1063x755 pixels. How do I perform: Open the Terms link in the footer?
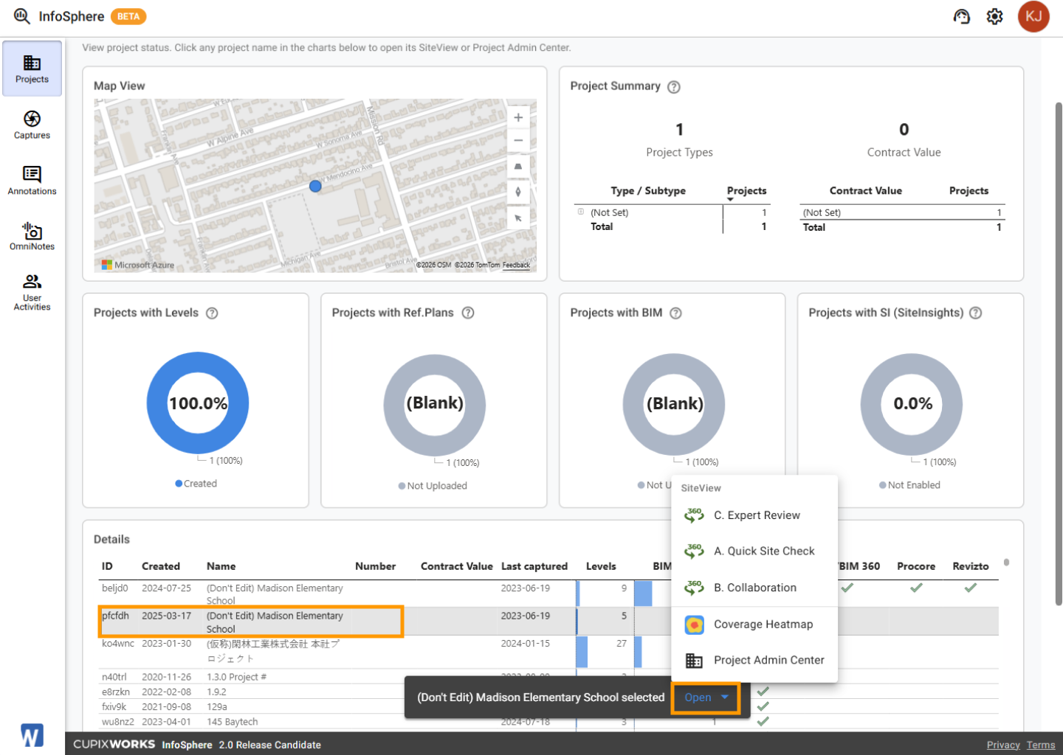[1041, 745]
